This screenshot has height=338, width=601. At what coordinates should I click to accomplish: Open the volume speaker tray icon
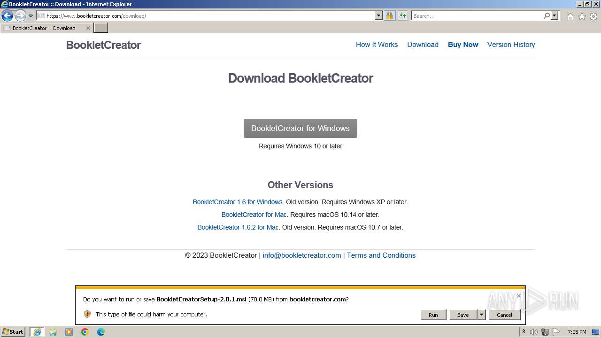pos(534,332)
